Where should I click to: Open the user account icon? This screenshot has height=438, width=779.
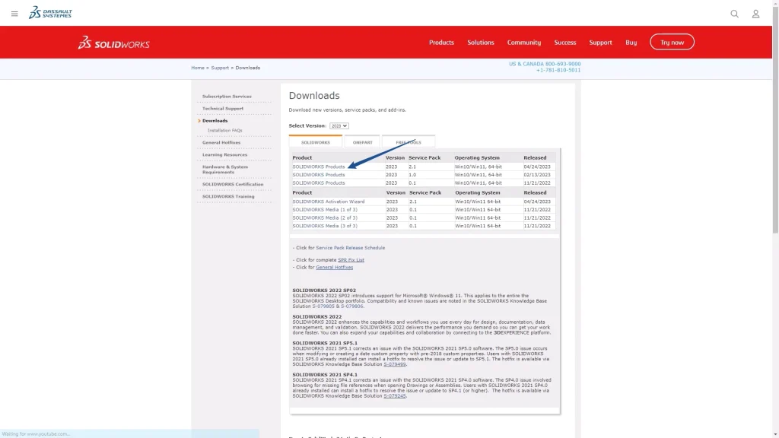pos(755,14)
